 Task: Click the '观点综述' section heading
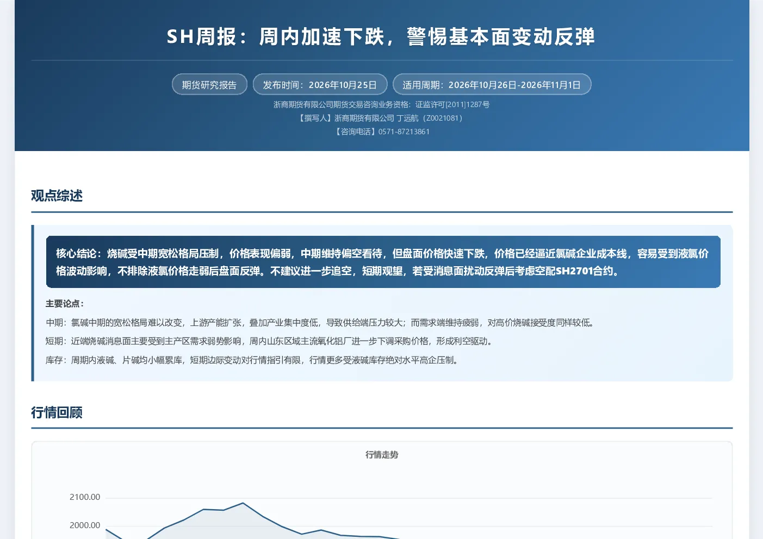[x=57, y=196]
